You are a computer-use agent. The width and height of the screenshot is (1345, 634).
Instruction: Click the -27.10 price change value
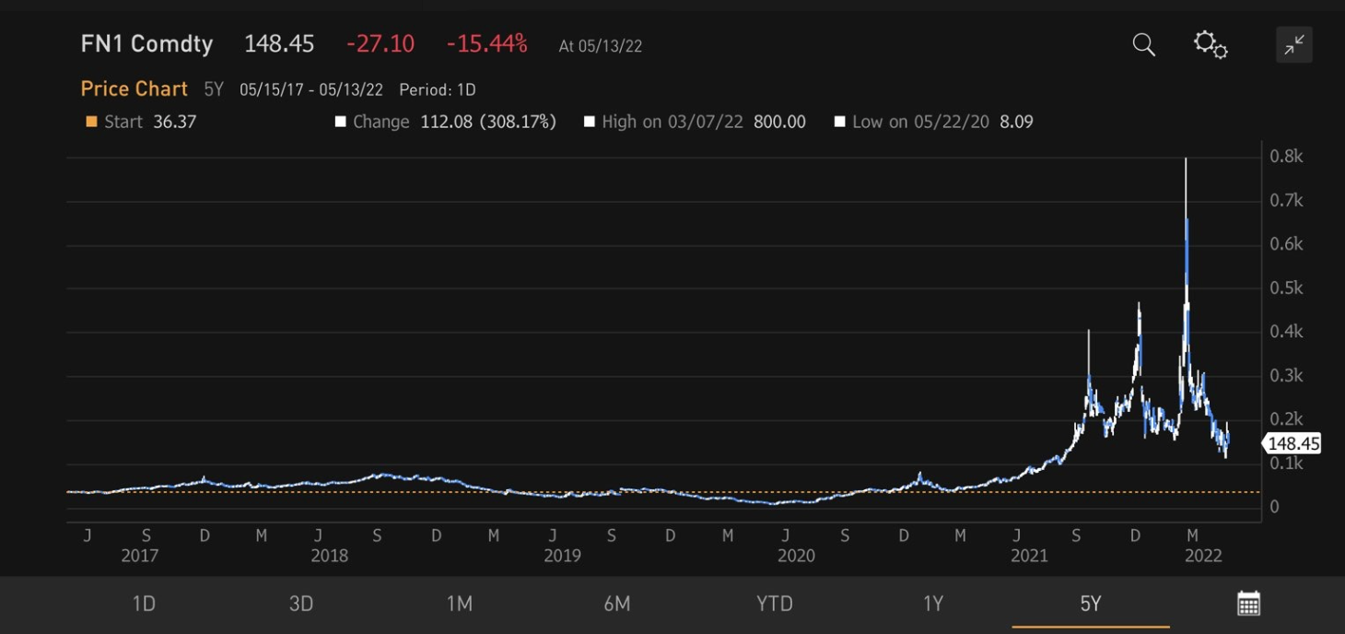pos(380,43)
